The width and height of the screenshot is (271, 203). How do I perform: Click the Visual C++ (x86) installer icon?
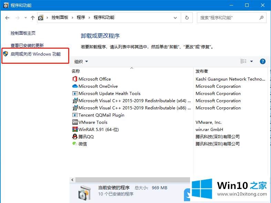(75, 108)
